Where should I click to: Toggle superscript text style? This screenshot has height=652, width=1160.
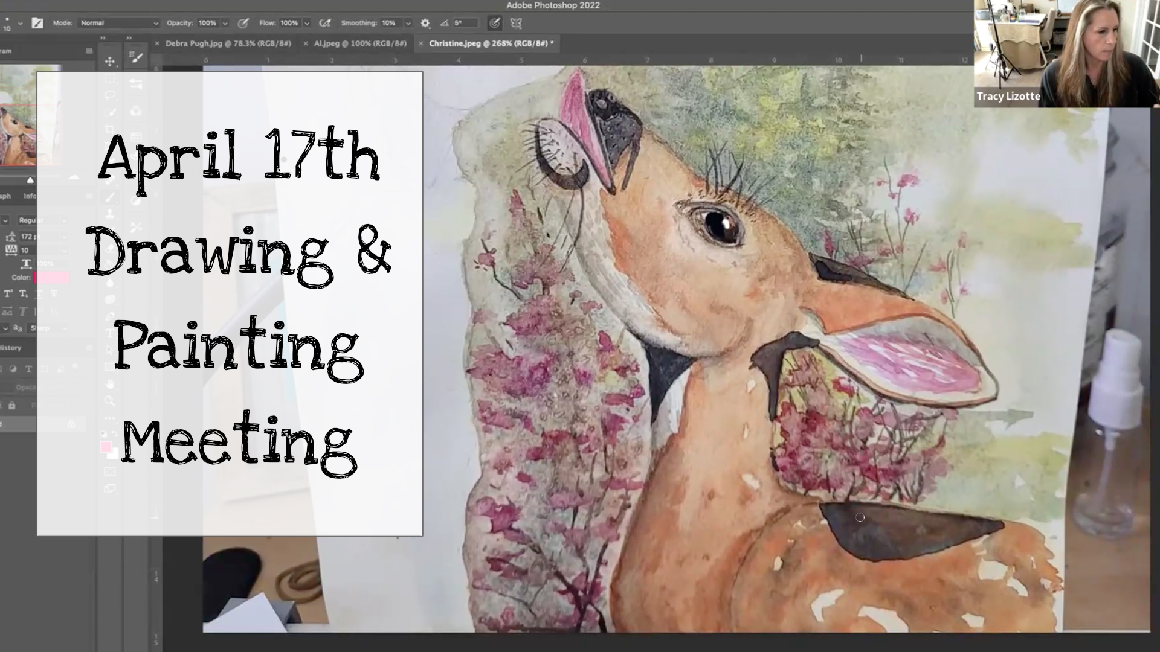pos(8,293)
